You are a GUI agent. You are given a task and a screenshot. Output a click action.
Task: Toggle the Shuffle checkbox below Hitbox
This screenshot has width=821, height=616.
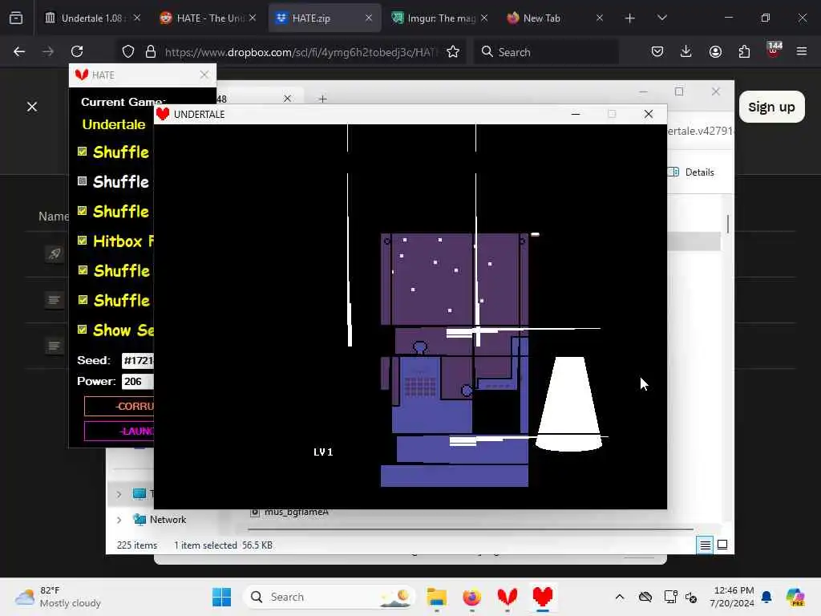coord(83,269)
